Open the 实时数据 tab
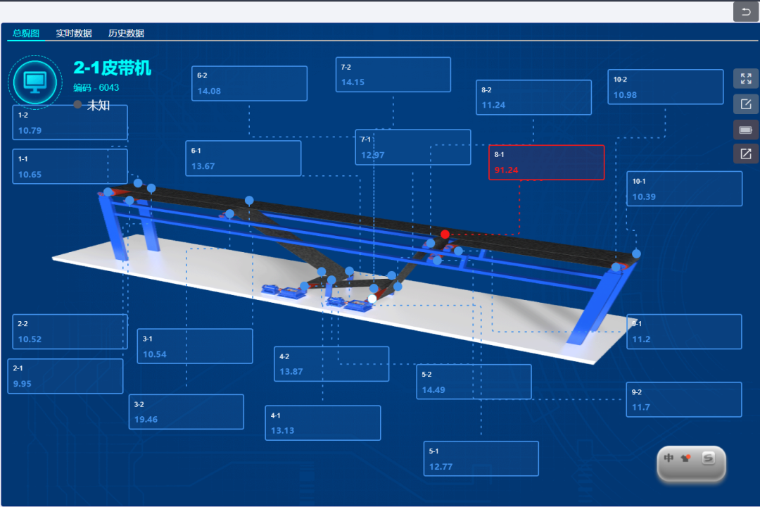760x507 pixels. tap(74, 33)
